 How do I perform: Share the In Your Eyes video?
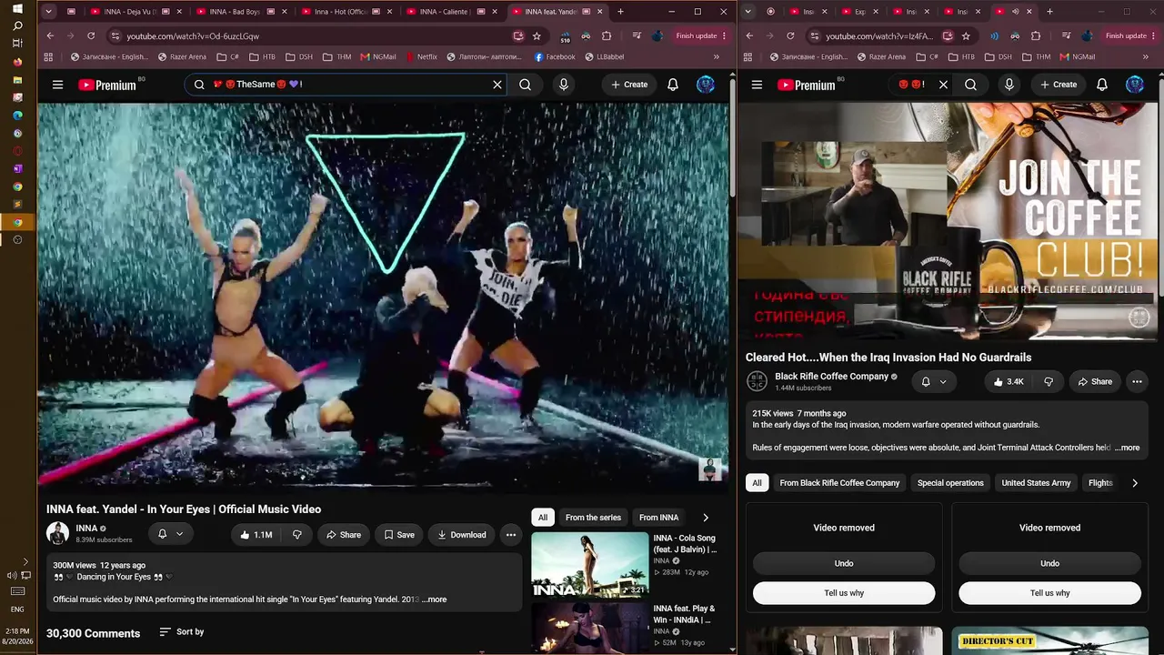point(344,535)
